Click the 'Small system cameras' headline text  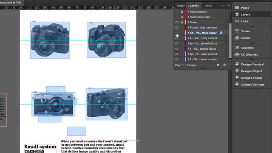(40, 149)
